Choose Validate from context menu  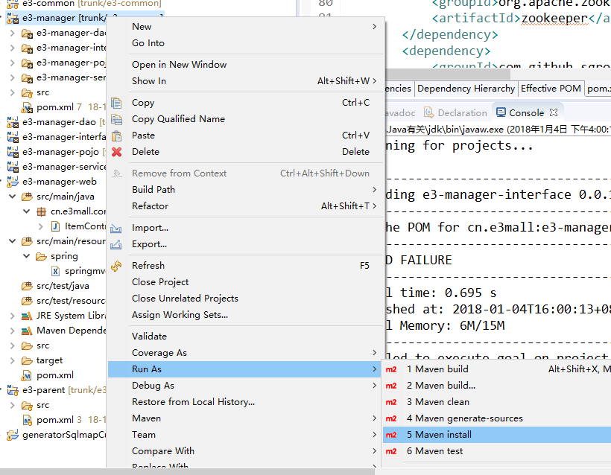click(x=245, y=337)
